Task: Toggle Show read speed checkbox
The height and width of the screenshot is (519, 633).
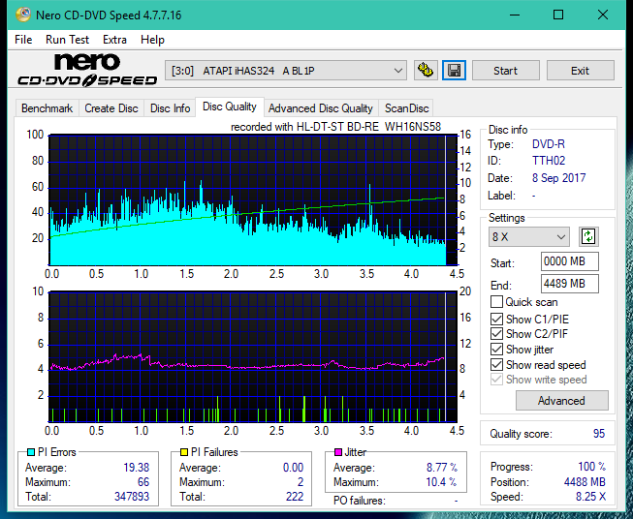Action: click(x=496, y=364)
